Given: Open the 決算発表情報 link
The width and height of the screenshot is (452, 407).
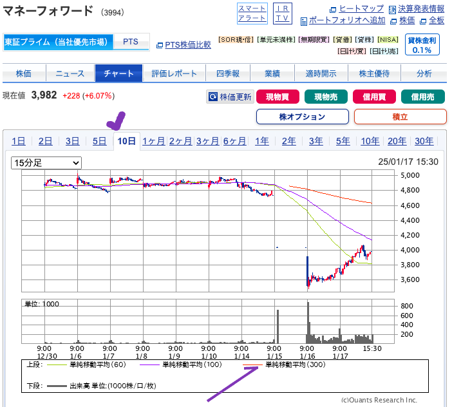Looking at the screenshot, I should click(421, 9).
